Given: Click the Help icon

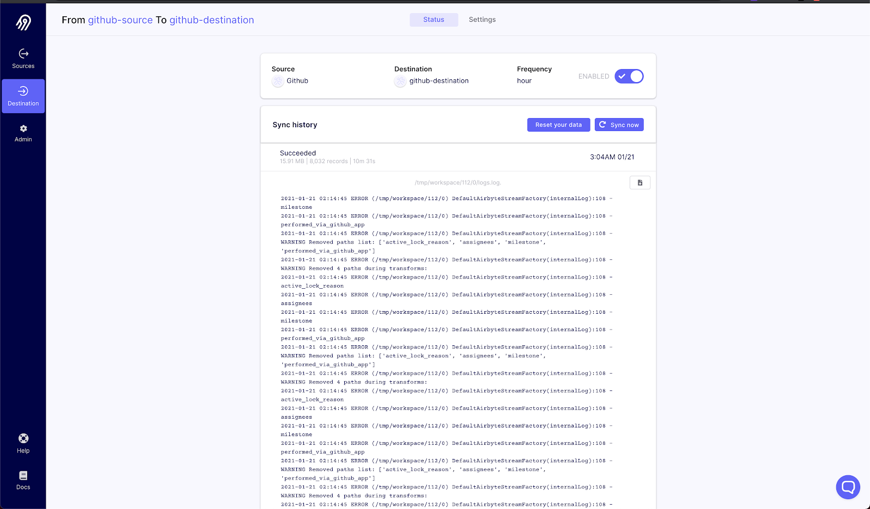Looking at the screenshot, I should (23, 438).
